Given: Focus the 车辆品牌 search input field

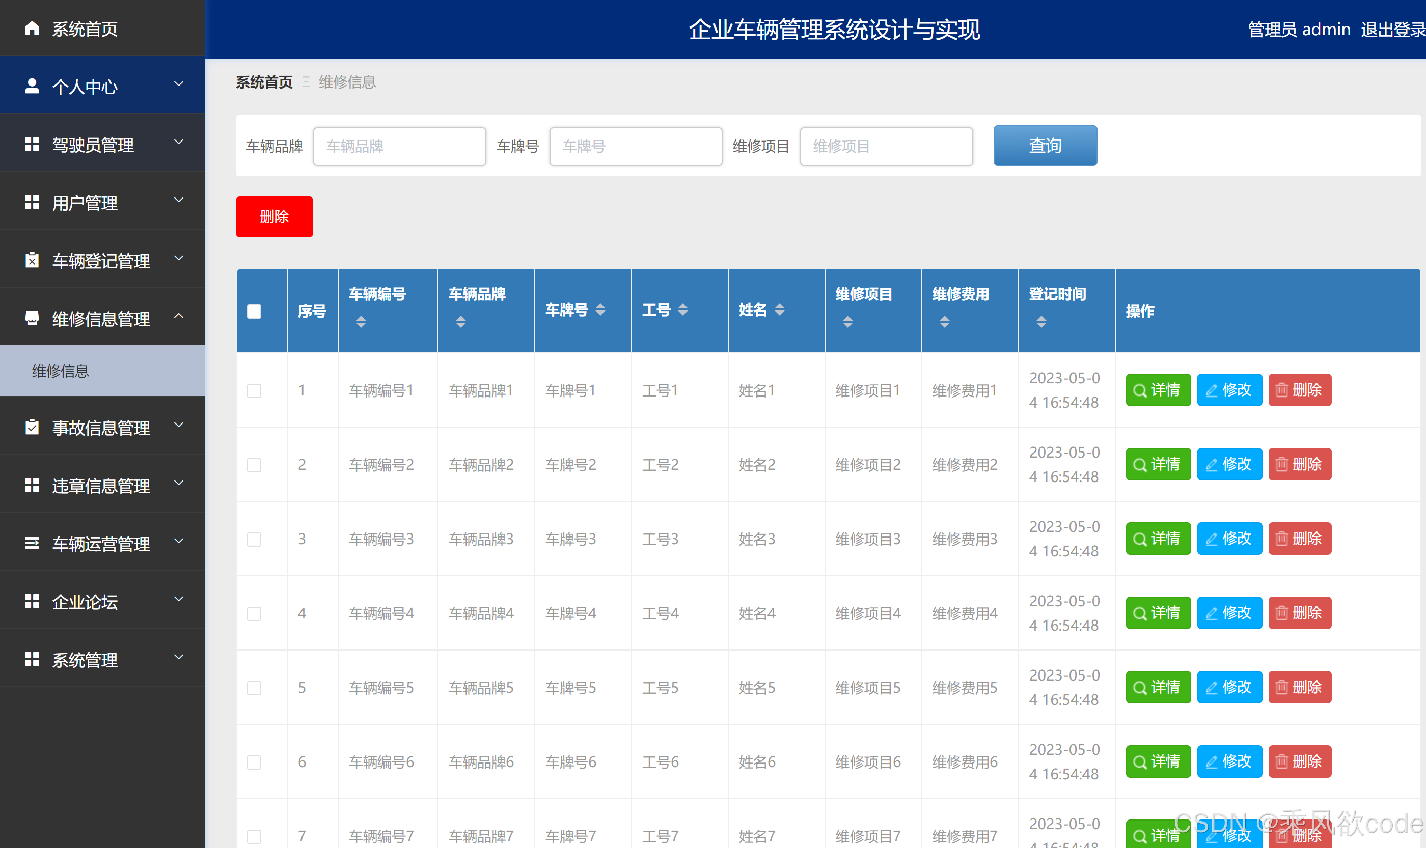Looking at the screenshot, I should [399, 146].
